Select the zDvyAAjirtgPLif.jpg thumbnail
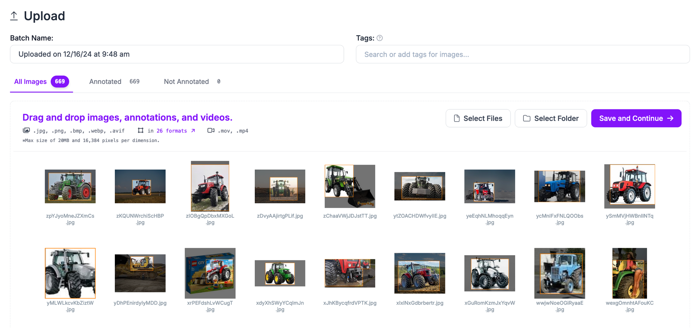Image resolution: width=698 pixels, height=328 pixels. [280, 186]
